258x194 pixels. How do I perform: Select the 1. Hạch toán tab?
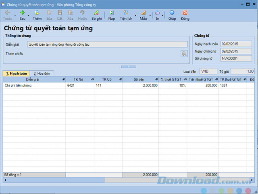click(16, 74)
